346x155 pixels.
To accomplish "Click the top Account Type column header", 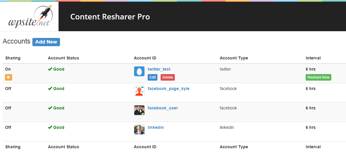I will (234, 58).
